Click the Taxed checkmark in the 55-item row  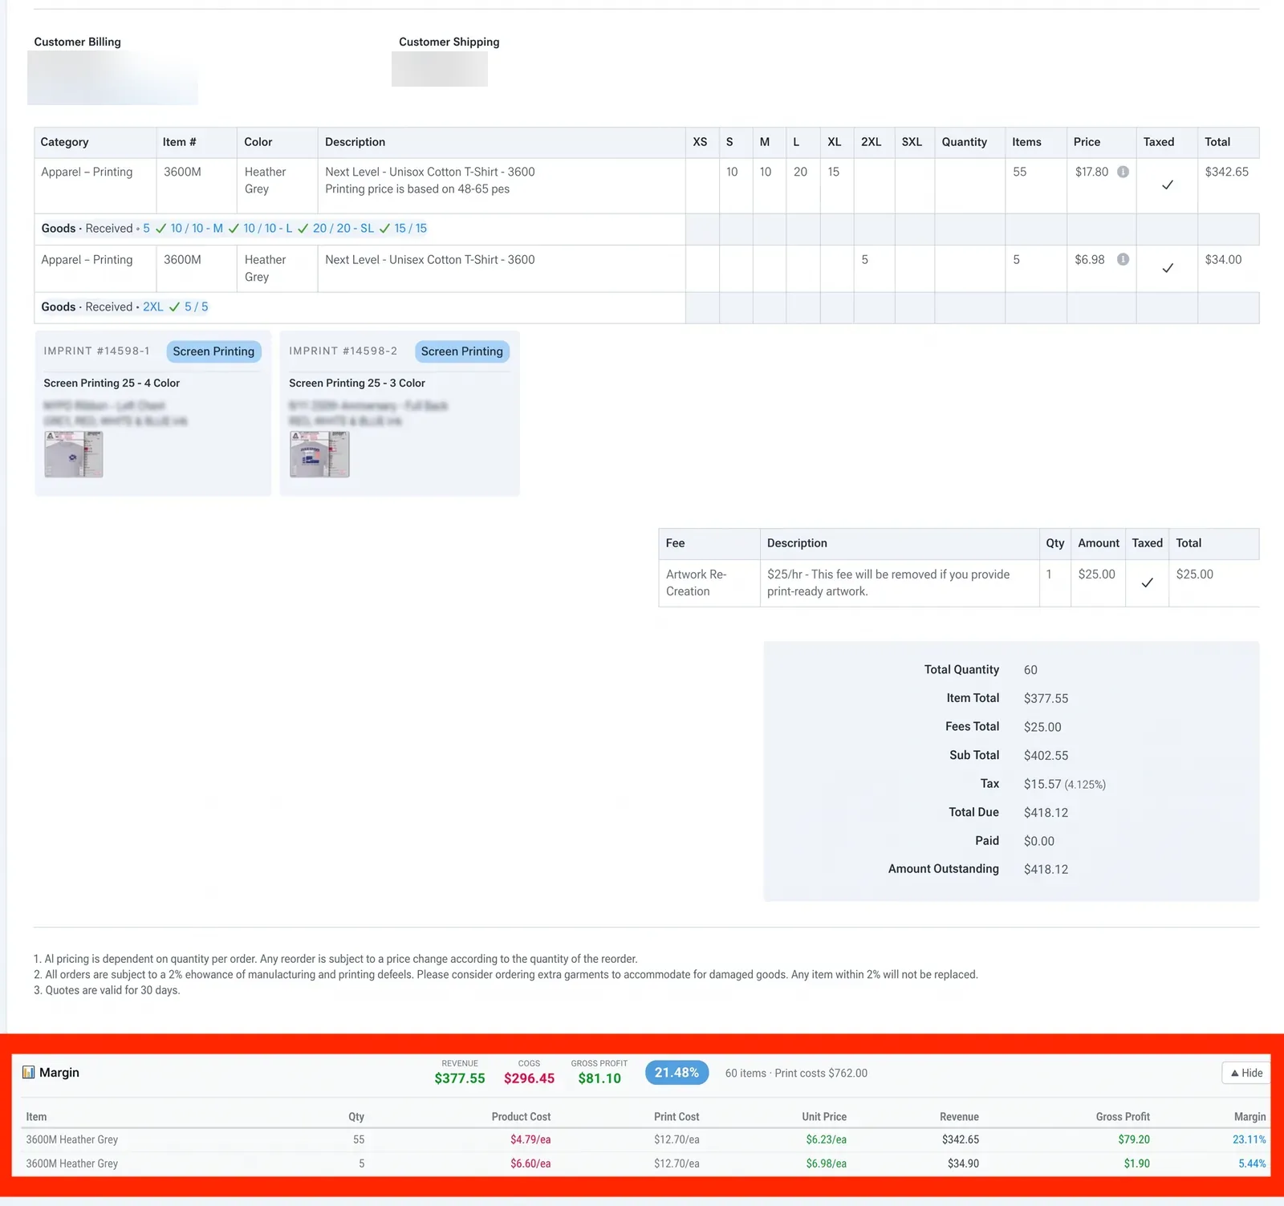(1168, 185)
